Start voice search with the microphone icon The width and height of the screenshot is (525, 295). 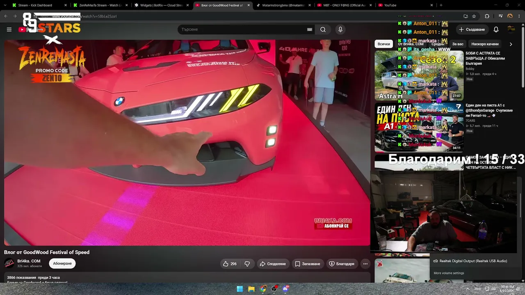(x=340, y=29)
